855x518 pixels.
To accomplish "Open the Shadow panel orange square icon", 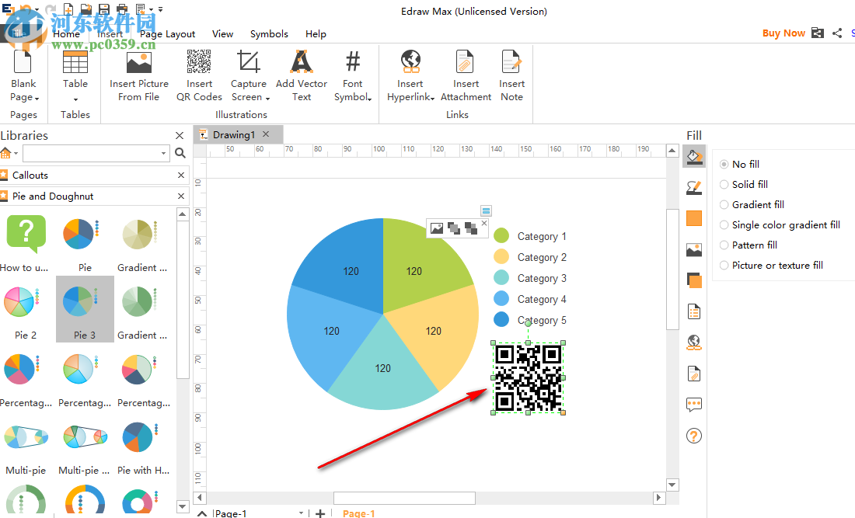I will 694,218.
